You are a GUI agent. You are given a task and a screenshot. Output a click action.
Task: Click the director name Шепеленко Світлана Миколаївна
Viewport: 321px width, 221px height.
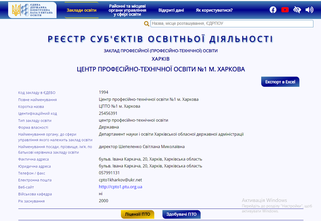tap(152, 146)
